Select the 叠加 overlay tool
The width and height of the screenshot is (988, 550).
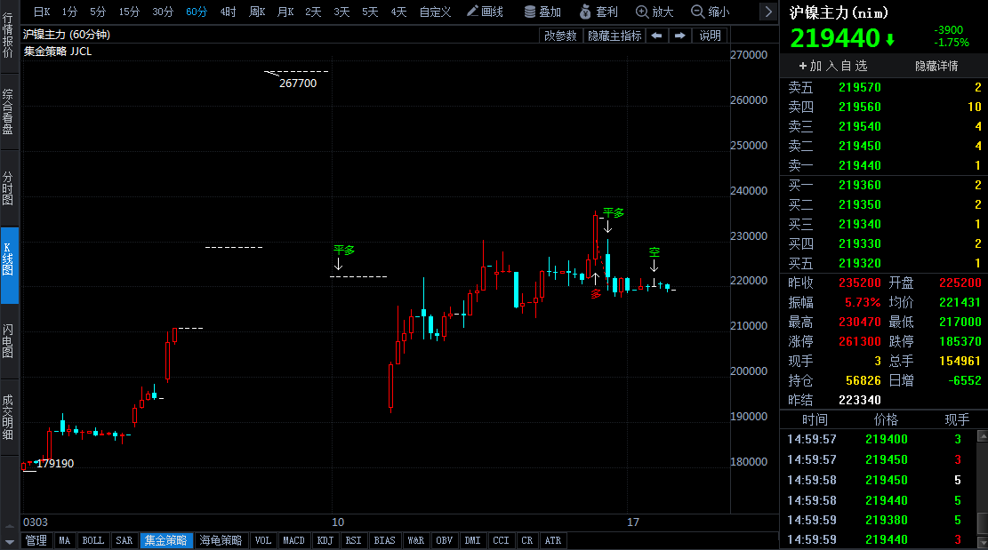542,12
